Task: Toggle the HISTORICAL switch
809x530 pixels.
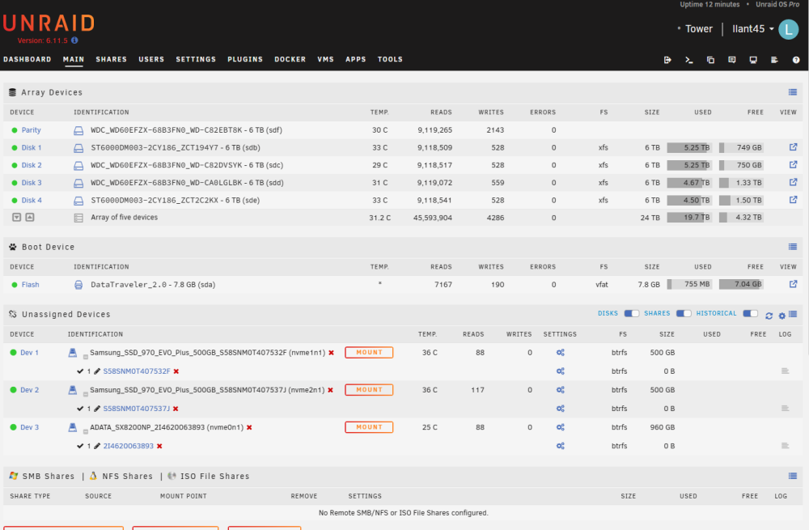Action: pyautogui.click(x=750, y=313)
